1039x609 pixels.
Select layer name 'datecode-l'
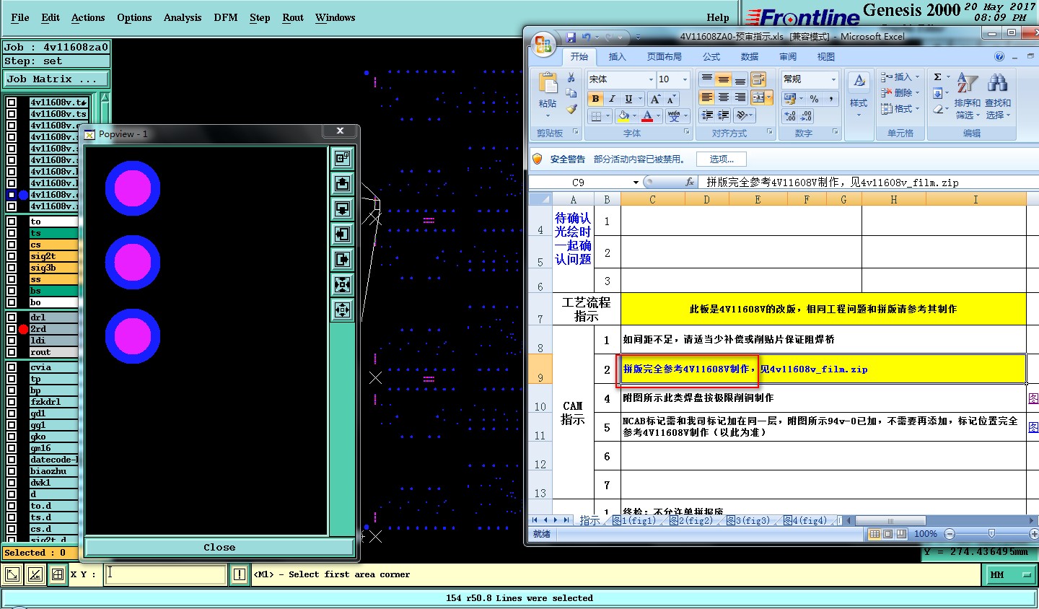53,460
